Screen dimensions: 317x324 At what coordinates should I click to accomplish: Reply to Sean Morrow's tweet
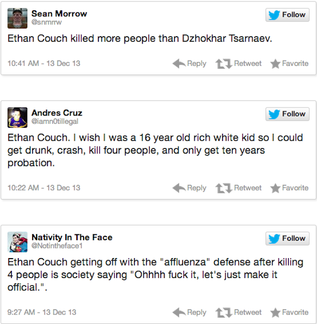pos(190,63)
